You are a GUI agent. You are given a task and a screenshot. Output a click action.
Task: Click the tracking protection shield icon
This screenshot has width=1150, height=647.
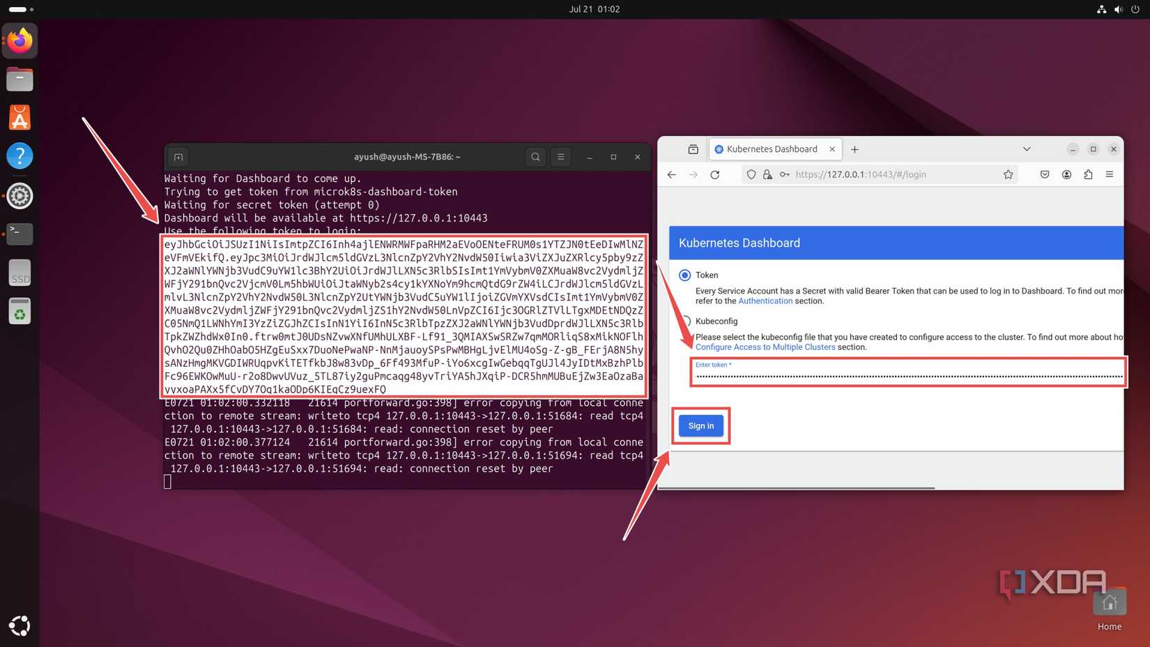(751, 175)
